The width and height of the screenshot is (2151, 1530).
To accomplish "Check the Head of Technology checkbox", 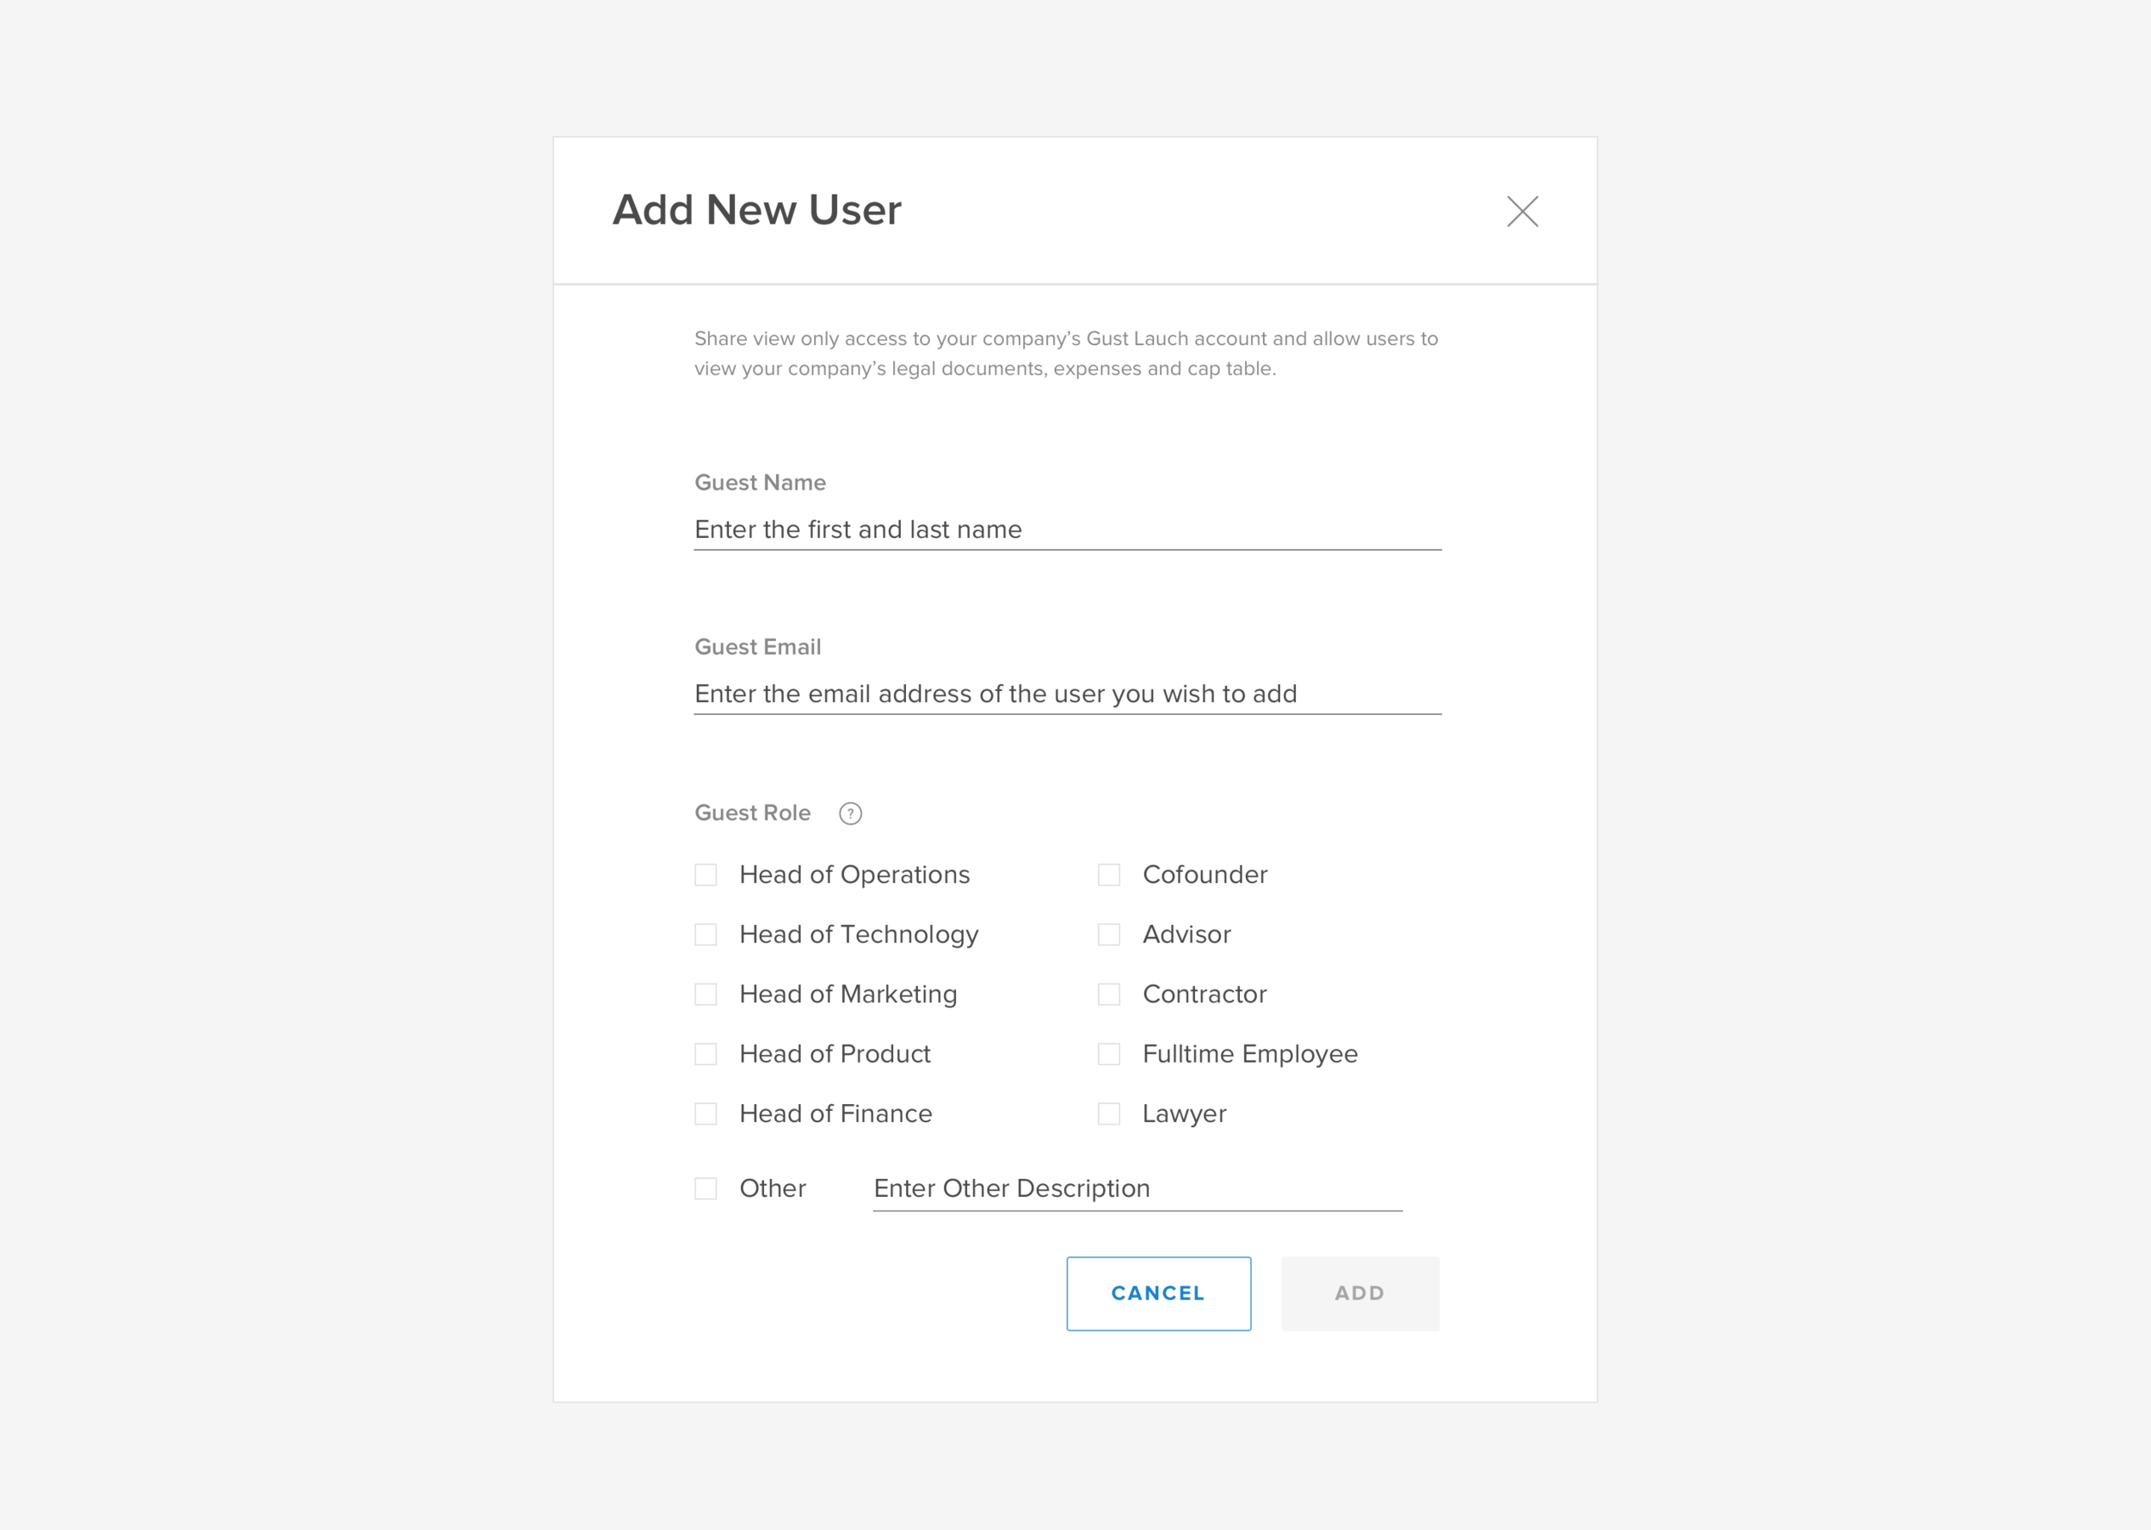I will pyautogui.click(x=706, y=935).
